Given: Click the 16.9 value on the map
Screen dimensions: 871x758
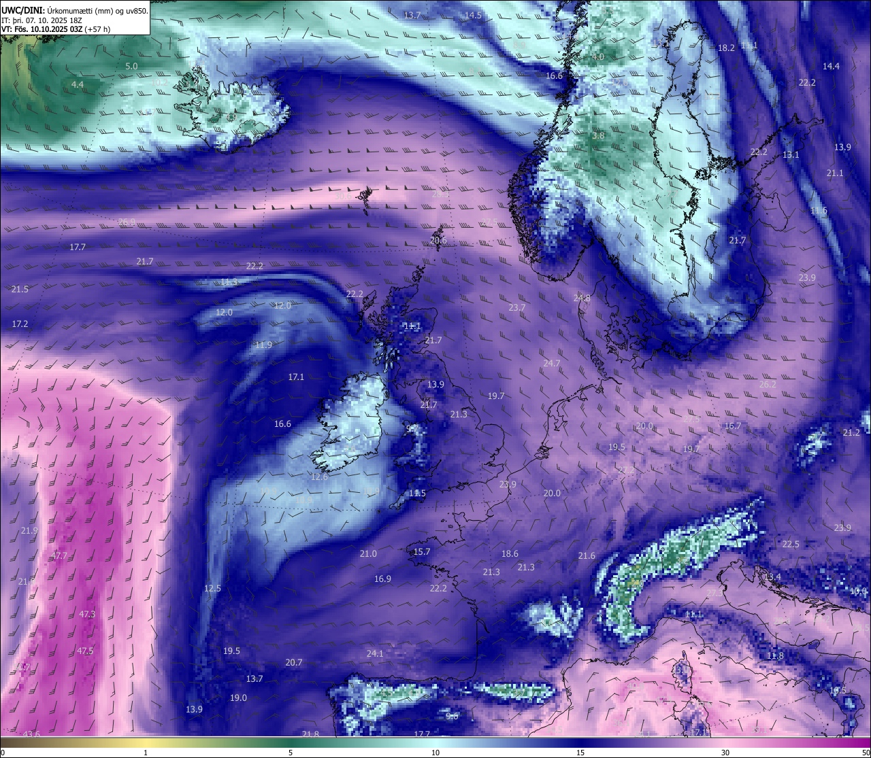Looking at the screenshot, I should (382, 579).
